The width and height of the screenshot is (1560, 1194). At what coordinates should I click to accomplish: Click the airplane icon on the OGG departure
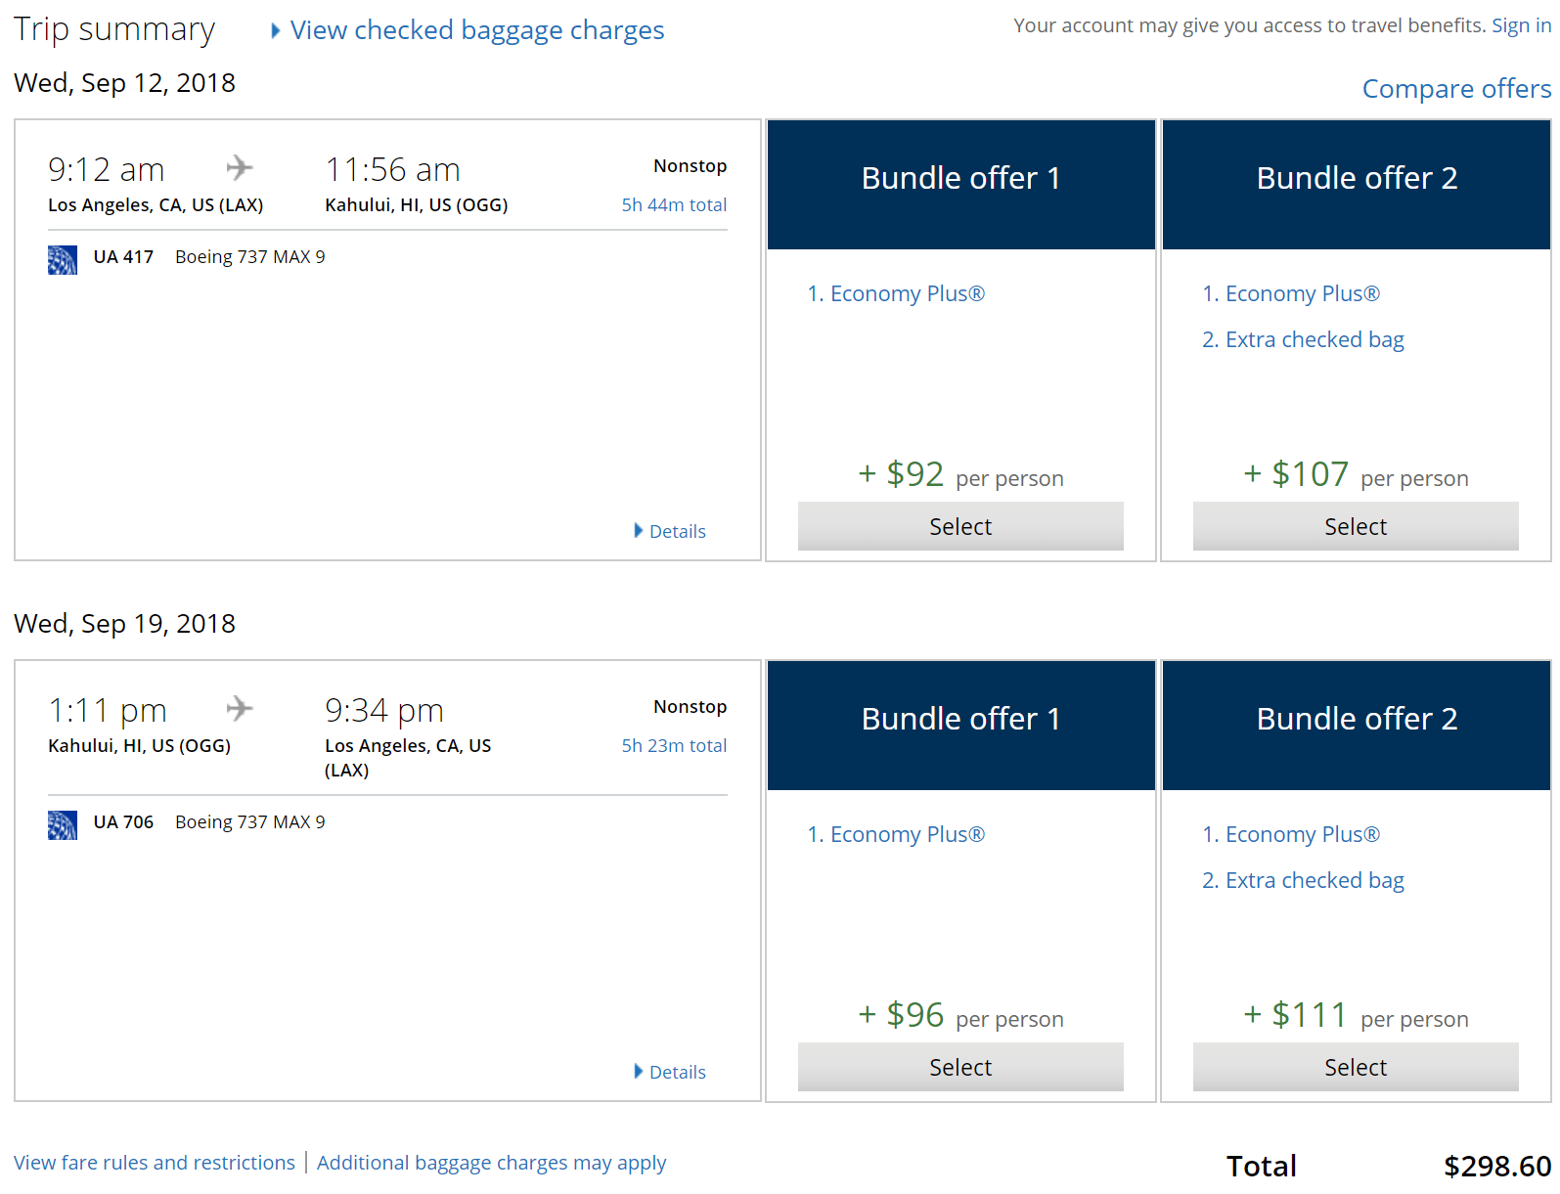pos(240,709)
